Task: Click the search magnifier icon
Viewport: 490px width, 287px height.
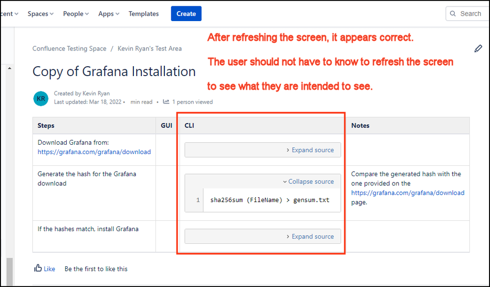Action: [x=453, y=13]
